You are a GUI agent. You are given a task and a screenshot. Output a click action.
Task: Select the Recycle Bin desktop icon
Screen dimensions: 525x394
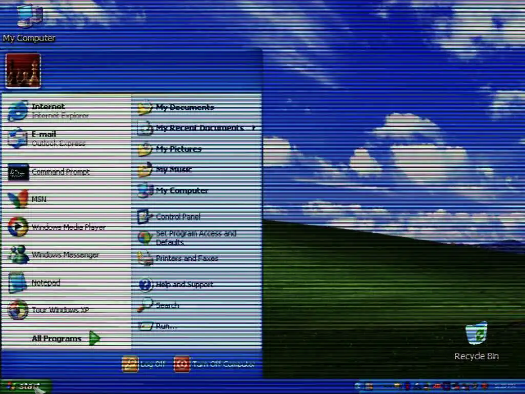click(476, 341)
